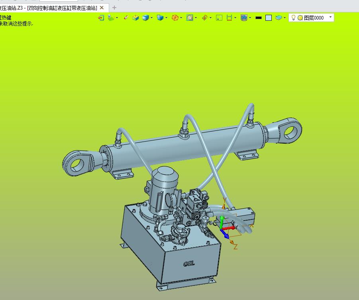The width and height of the screenshot is (359, 300).
Task: Click the measure distance dimension icon
Action: coord(229,18)
